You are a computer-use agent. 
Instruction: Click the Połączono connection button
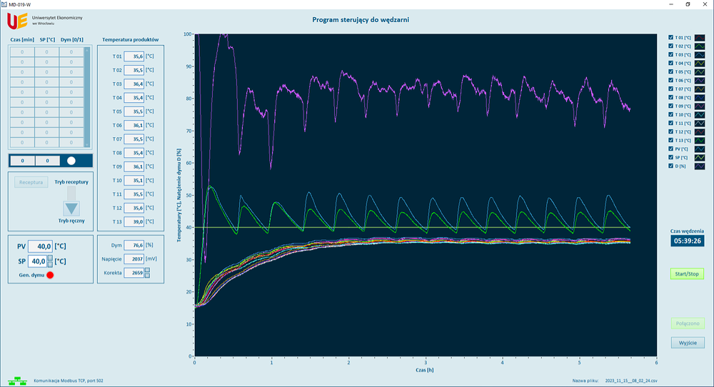click(688, 323)
